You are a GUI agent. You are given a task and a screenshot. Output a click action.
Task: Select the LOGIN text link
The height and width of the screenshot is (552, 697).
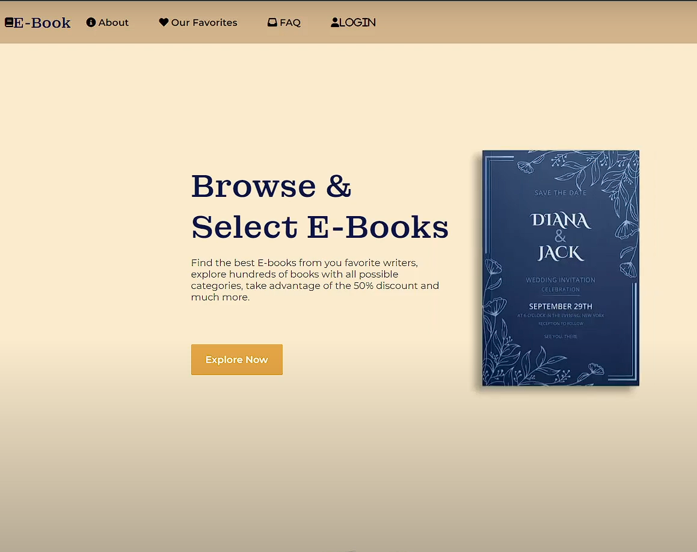point(357,22)
